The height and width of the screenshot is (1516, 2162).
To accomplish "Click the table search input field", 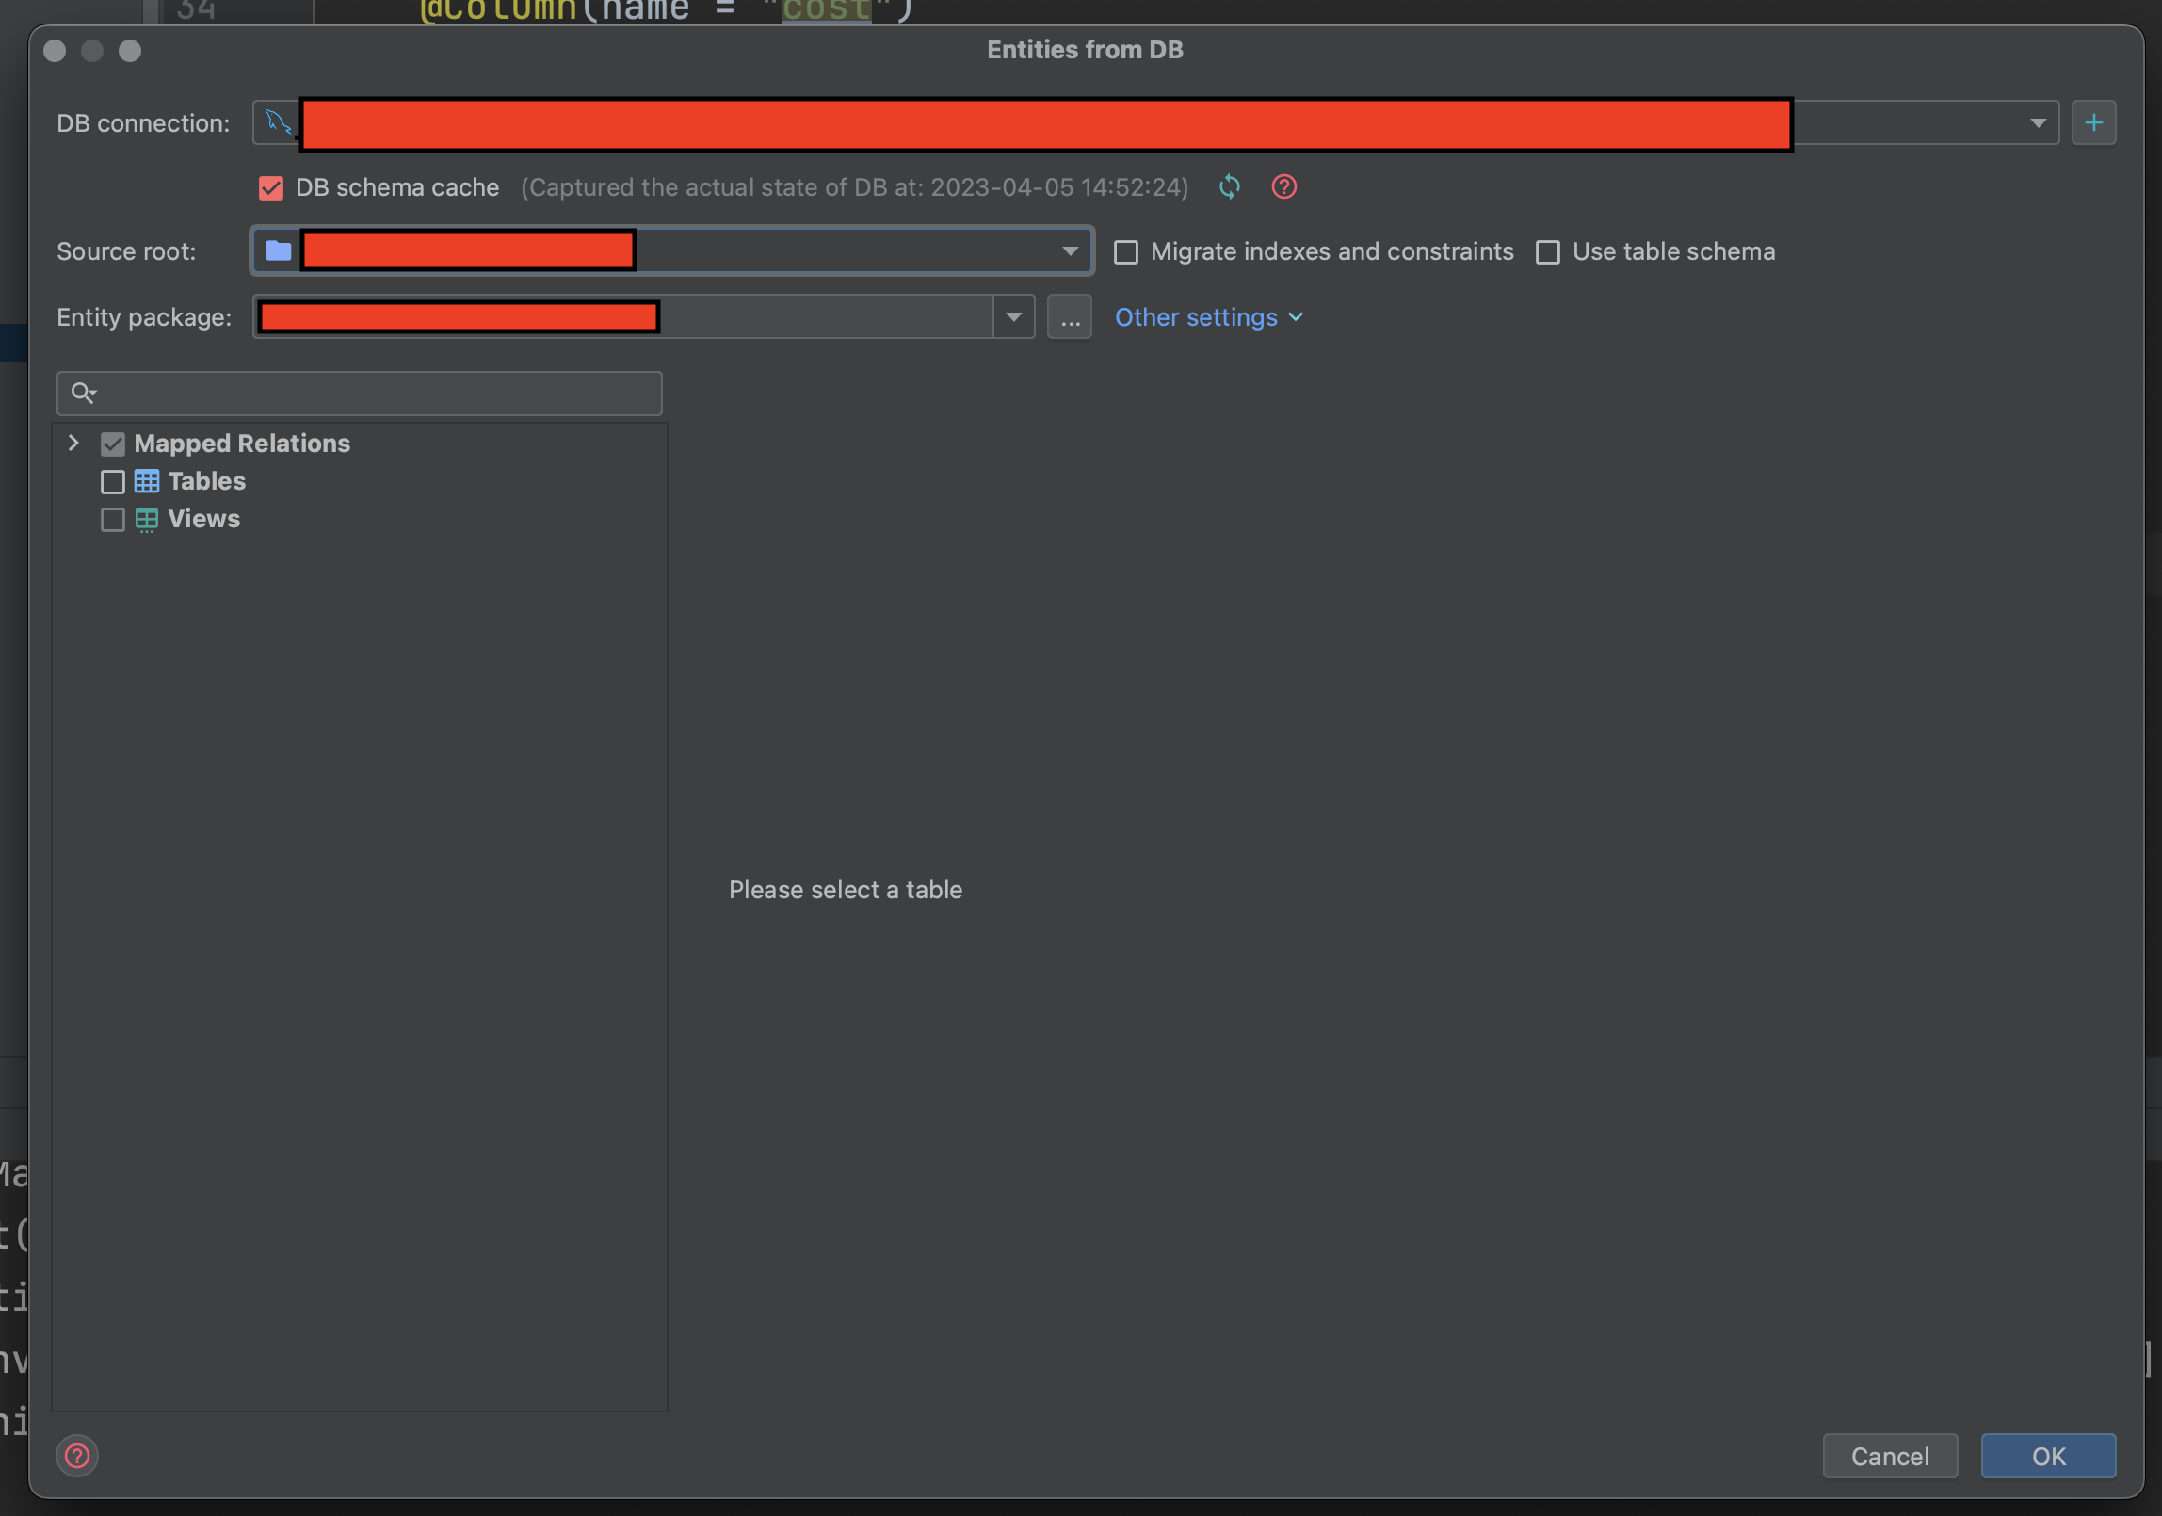I will point(377,394).
